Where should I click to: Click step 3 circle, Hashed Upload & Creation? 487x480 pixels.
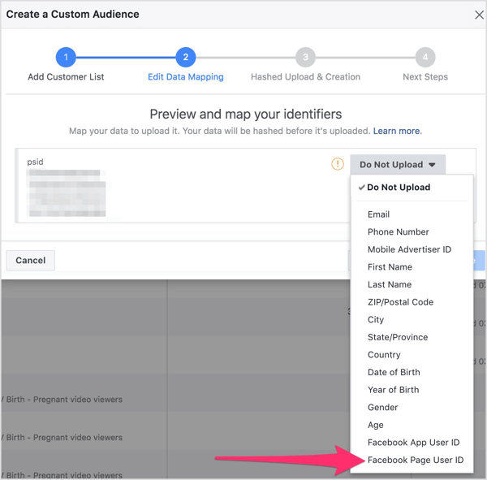pyautogui.click(x=306, y=57)
